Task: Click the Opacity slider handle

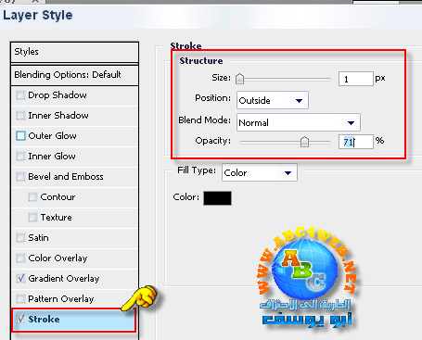Action: (x=304, y=142)
